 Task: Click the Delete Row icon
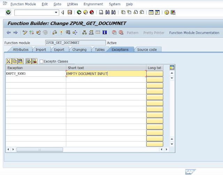[x=34, y=61]
